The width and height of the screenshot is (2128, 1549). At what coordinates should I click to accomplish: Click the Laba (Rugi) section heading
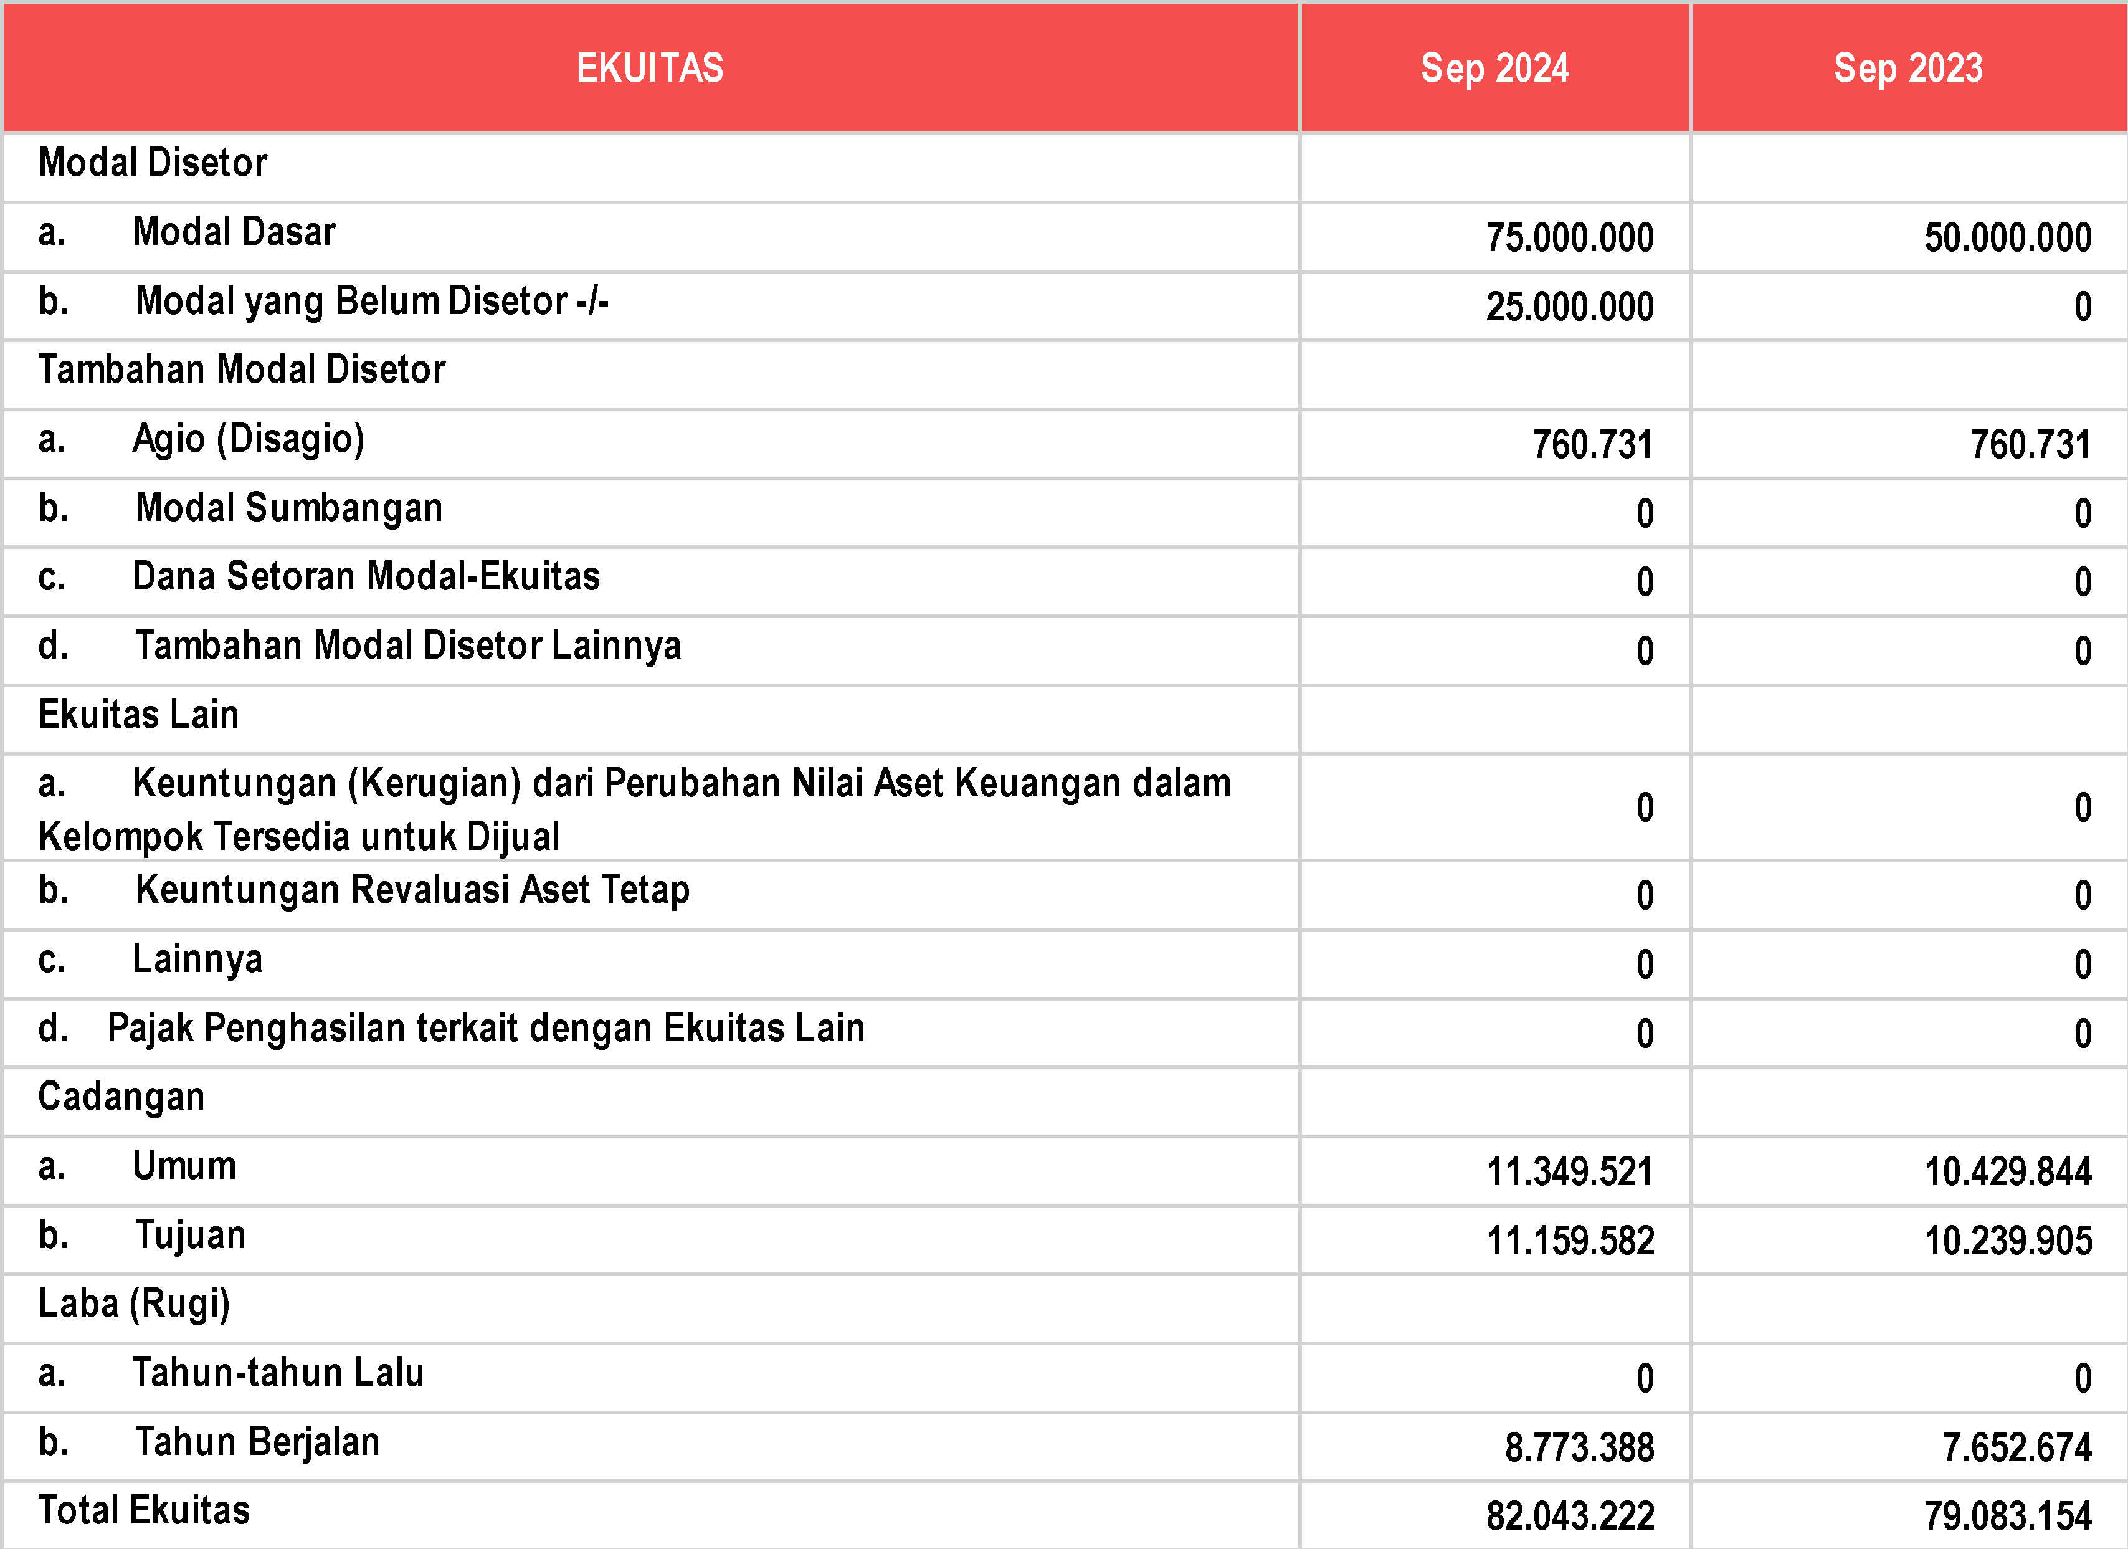point(134,1305)
